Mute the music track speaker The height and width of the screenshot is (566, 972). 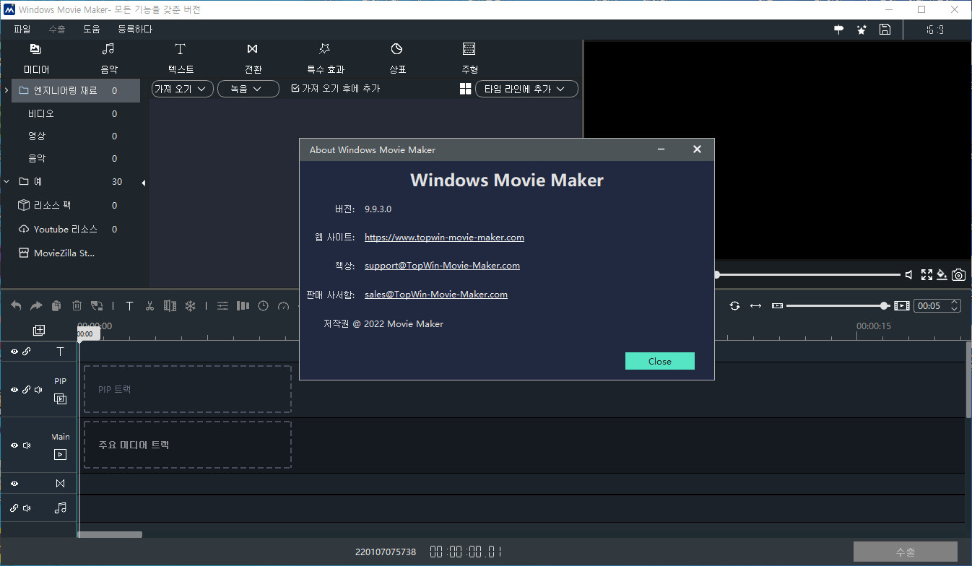tap(27, 508)
